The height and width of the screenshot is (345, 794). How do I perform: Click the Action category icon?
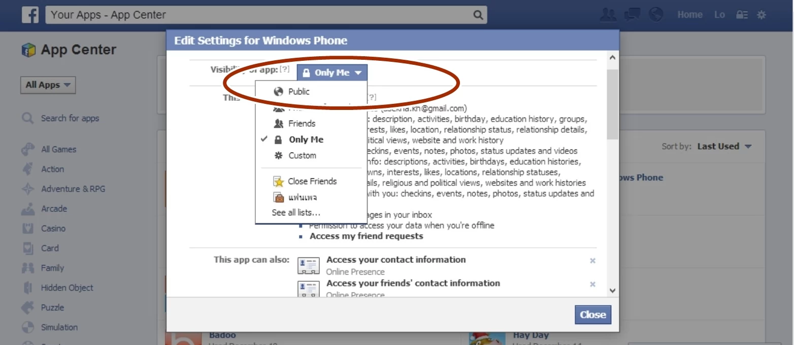(x=27, y=169)
